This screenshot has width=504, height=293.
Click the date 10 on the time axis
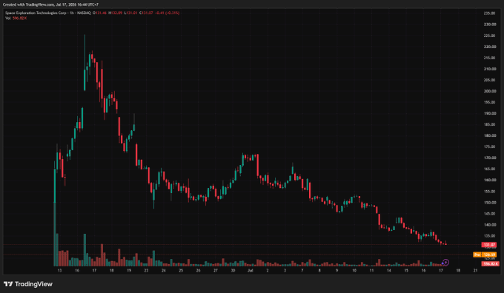tap(354, 271)
